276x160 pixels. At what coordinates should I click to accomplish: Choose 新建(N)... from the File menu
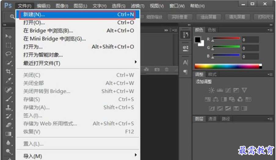(78, 15)
